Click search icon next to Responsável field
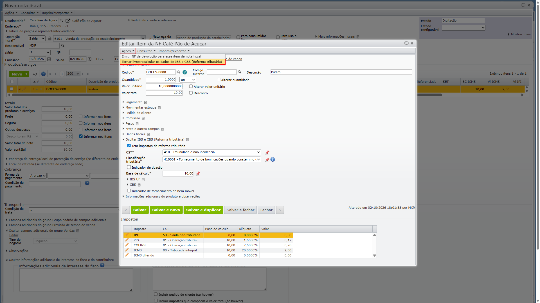Viewport: 540px width, 303px height. [63, 46]
